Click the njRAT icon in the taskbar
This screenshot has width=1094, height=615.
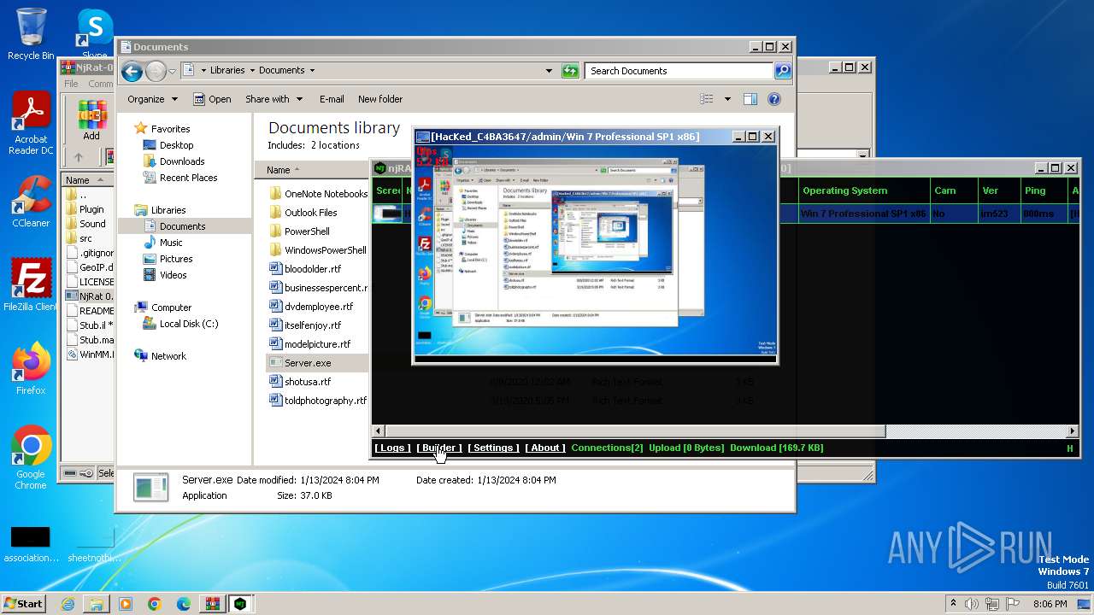[242, 604]
